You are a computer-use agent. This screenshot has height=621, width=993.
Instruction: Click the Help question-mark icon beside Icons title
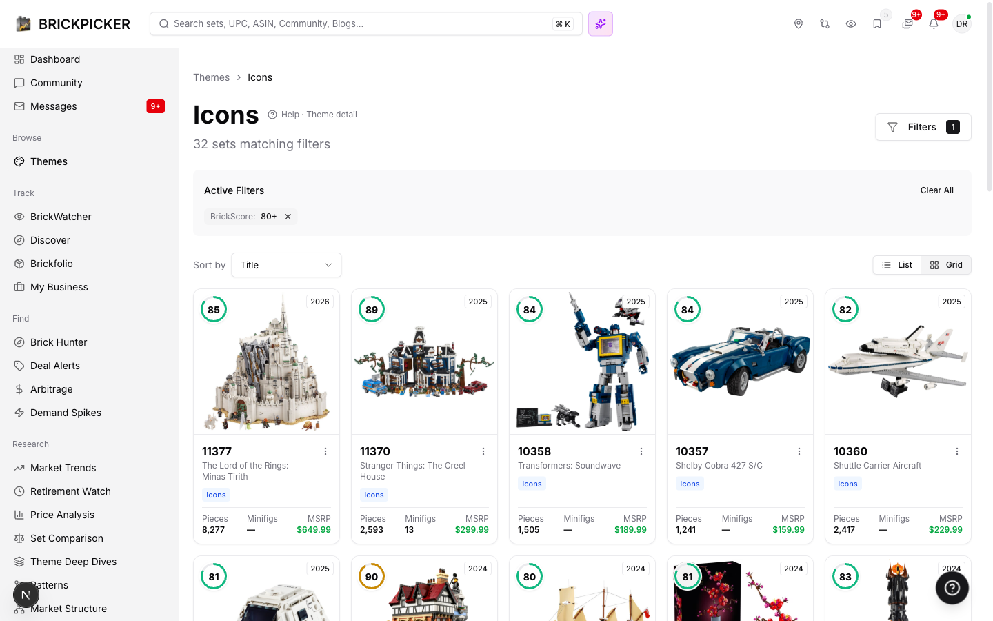tap(272, 115)
